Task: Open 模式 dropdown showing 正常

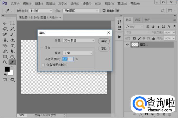Action: pos(78,53)
